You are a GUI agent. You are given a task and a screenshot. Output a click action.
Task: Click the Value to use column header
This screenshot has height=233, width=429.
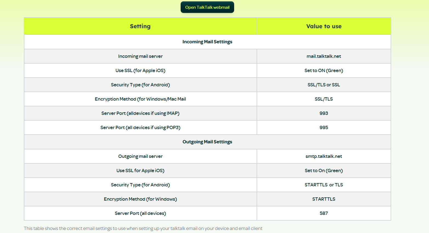[324, 26]
